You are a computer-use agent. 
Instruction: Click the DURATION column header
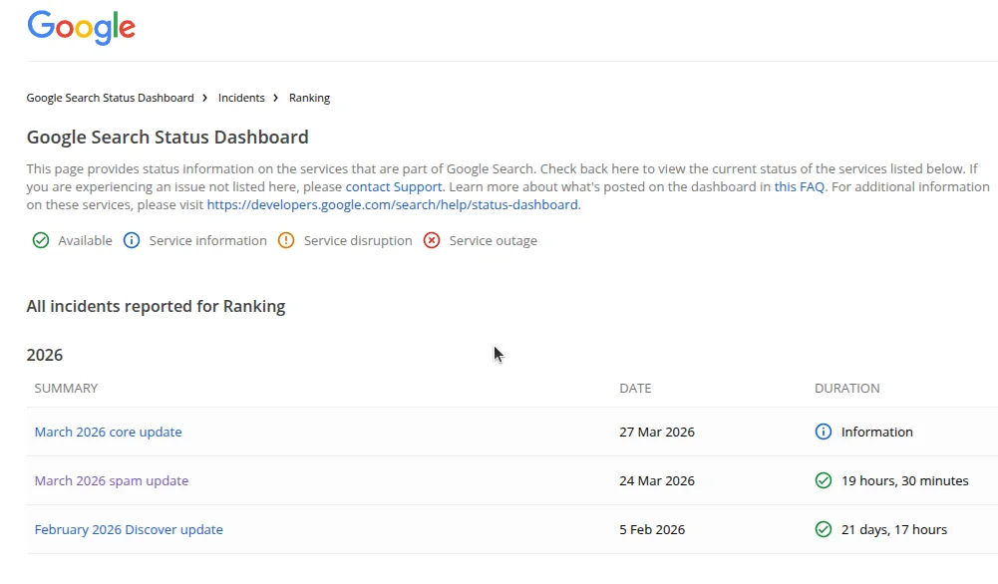coord(846,388)
